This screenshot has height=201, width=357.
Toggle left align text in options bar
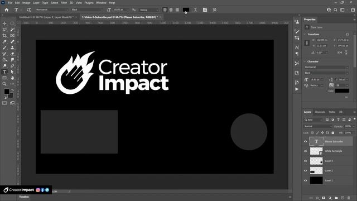[165, 10]
